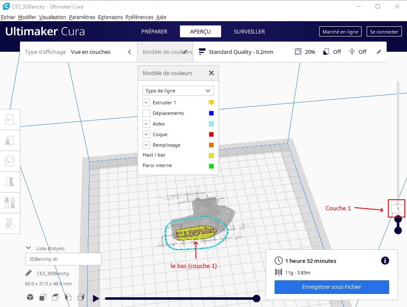Open the Préférences menu

pyautogui.click(x=139, y=17)
